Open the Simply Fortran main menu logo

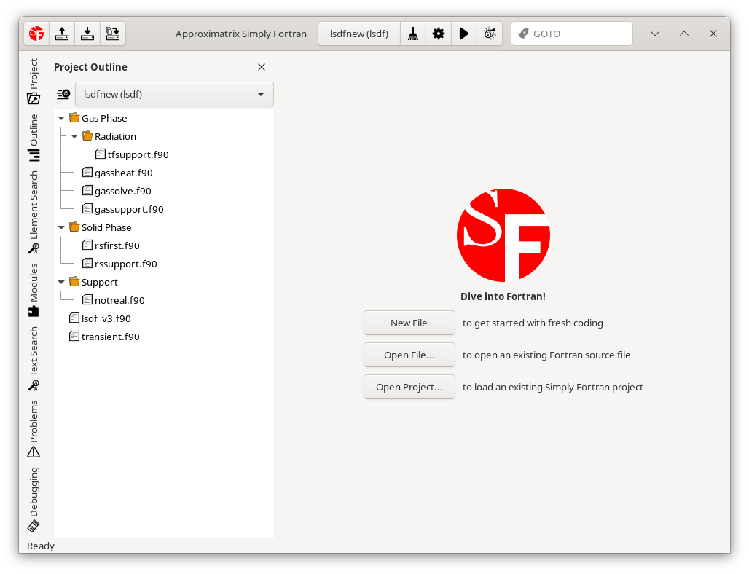[x=36, y=34]
